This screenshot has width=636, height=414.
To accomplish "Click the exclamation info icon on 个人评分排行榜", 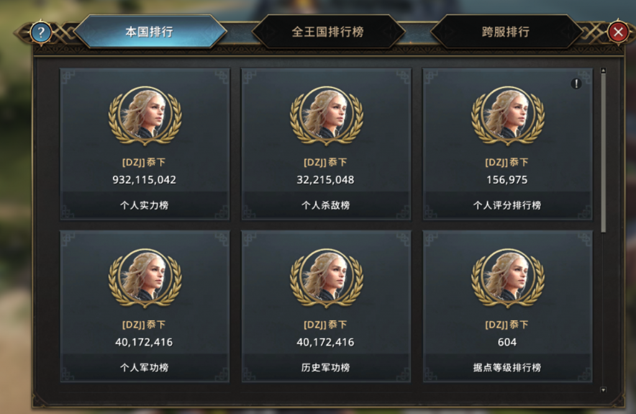I will pyautogui.click(x=576, y=84).
